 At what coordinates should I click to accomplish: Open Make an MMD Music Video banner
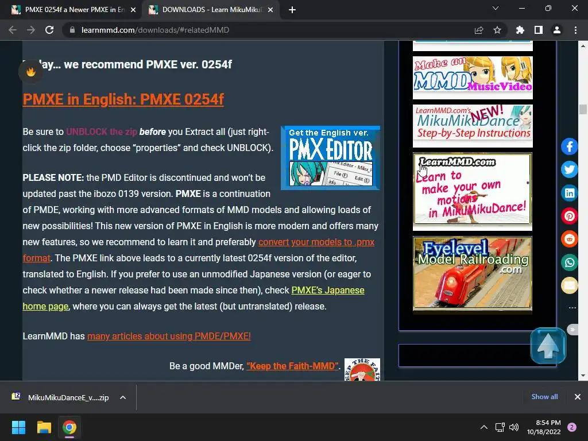pyautogui.click(x=473, y=78)
